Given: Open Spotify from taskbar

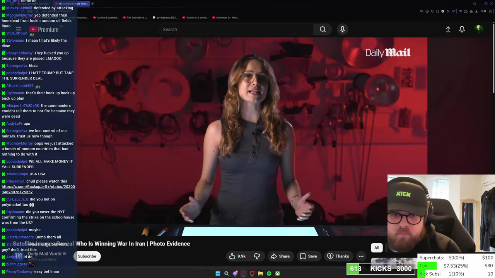Looking at the screenshot, I should click(x=269, y=273).
